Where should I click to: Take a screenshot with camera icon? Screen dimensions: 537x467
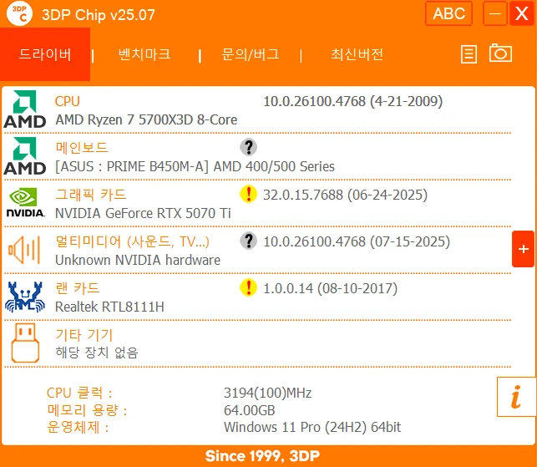click(500, 53)
